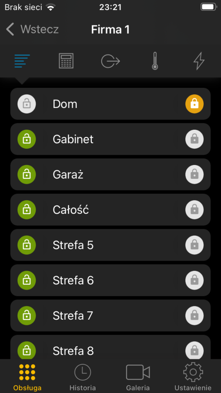The width and height of the screenshot is (221, 393).
Task: Go back with the Wstecz button
Action: [x=32, y=29]
